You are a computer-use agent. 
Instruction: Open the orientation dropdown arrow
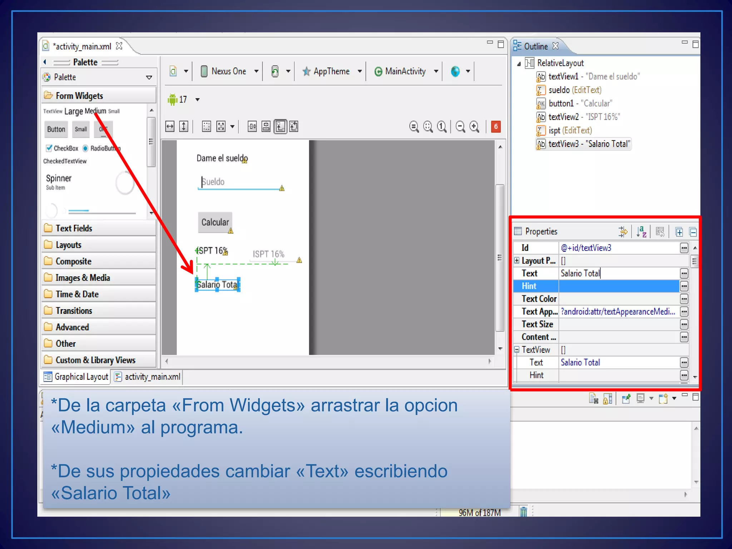pos(288,71)
